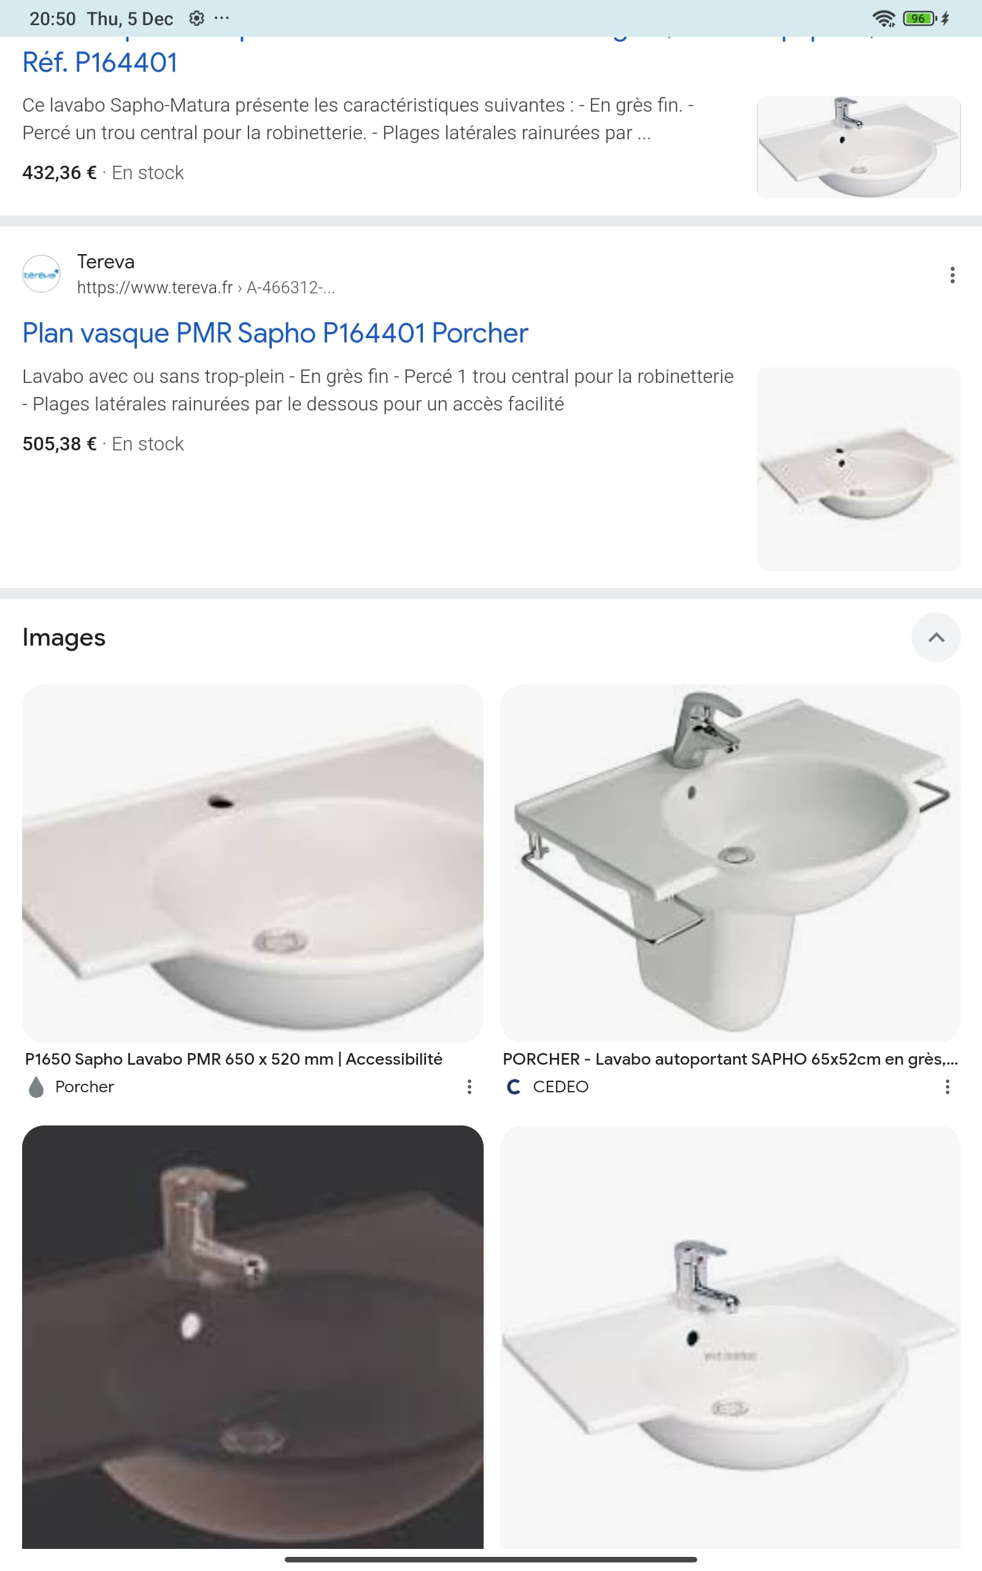Viewport: 982px width, 1571px height.
Task: Open Plan vasque PMR Sapho P164401 Porcher
Action: coord(276,333)
